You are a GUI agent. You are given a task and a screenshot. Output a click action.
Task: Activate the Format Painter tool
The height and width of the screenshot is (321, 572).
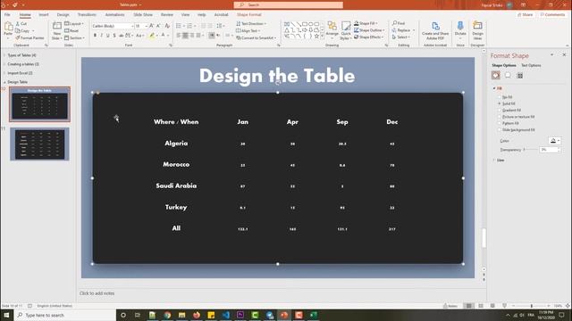[29, 37]
